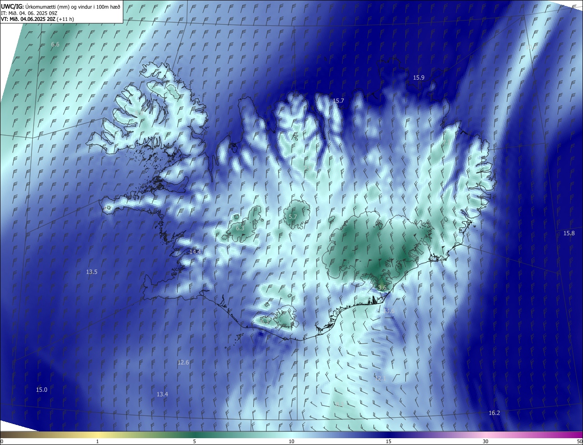Click the 5.7 value label on the glacier
This screenshot has height=445, width=583.
[293, 217]
